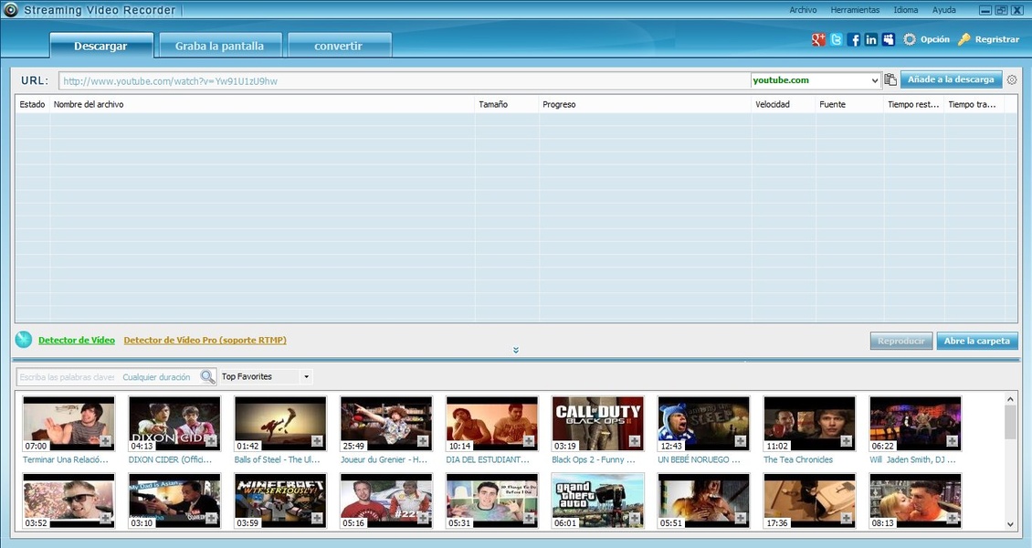Collapse the panel with the double-chevron arrow
This screenshot has height=548, width=1032.
516,350
